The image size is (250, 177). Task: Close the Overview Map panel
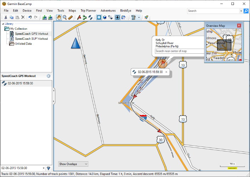point(239,25)
